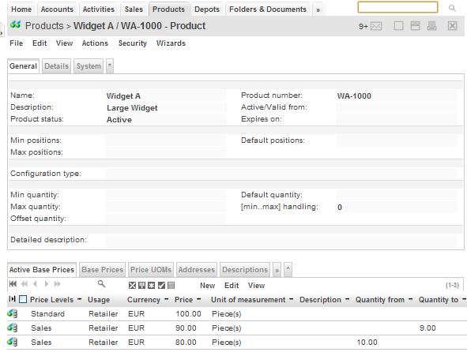
Task: Click the X-box grid toolbar icon
Action: tap(132, 286)
